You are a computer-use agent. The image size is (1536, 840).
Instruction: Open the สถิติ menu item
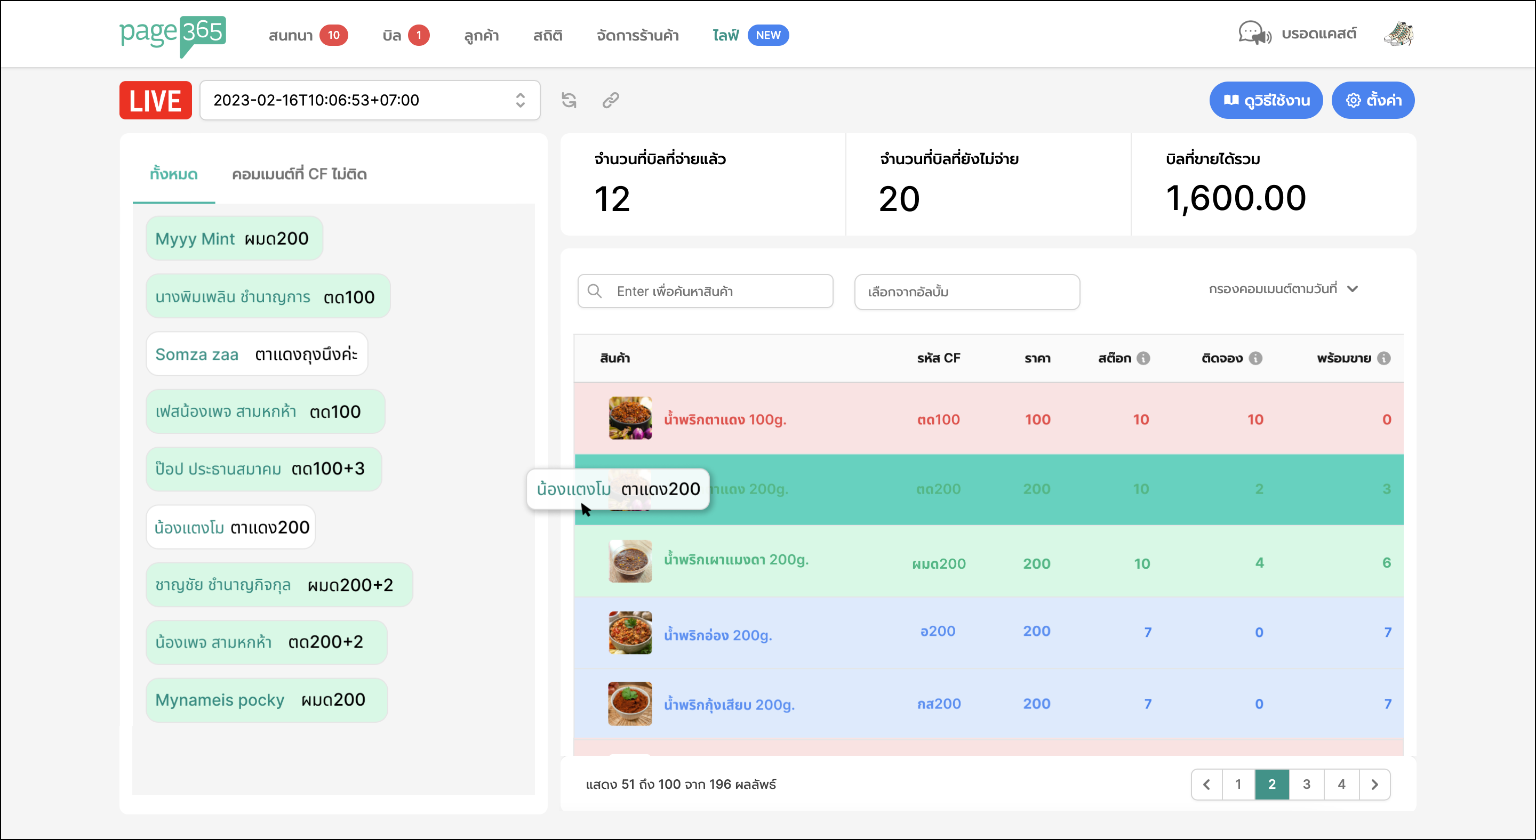(547, 35)
